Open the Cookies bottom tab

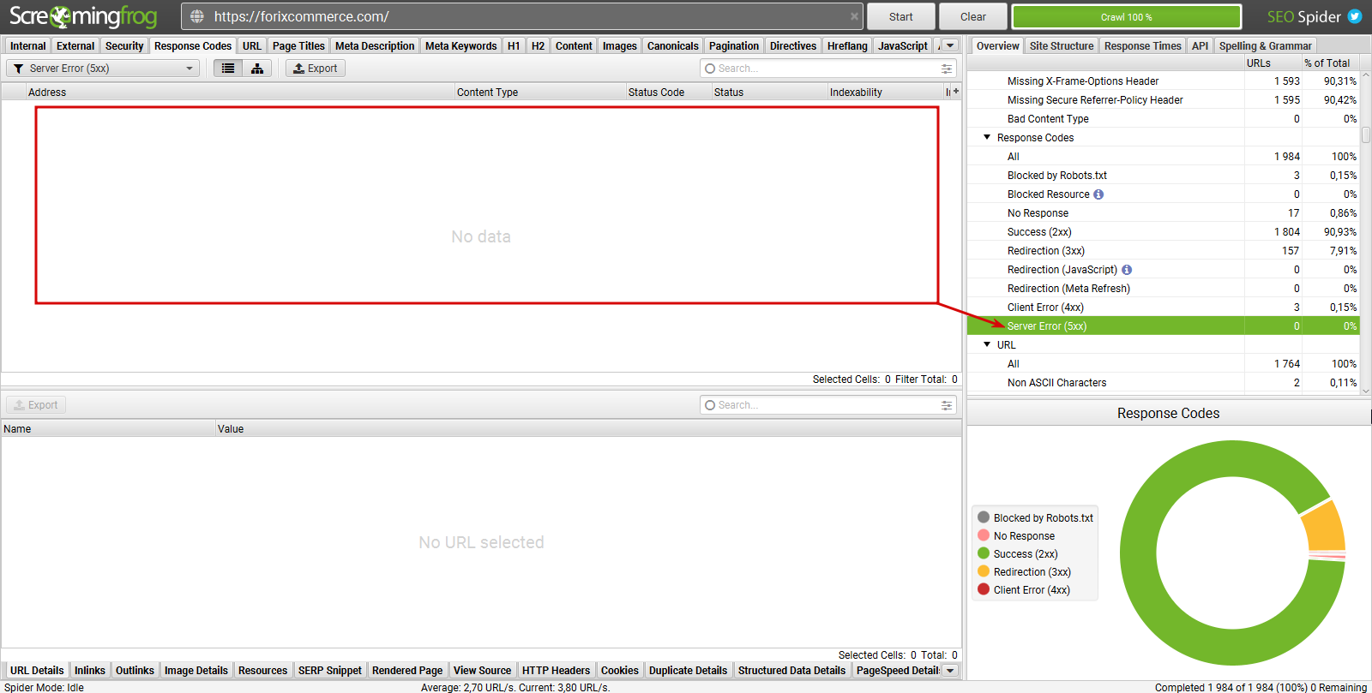619,671
